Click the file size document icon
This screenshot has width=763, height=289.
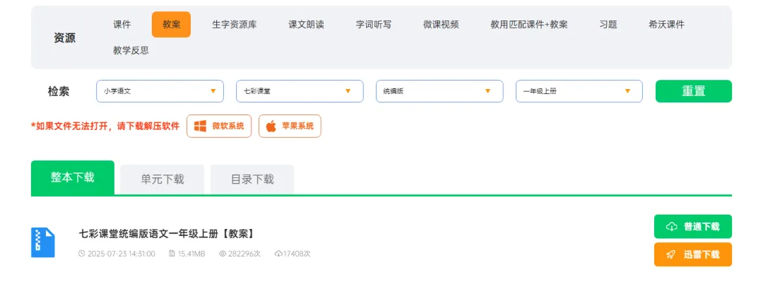point(172,254)
